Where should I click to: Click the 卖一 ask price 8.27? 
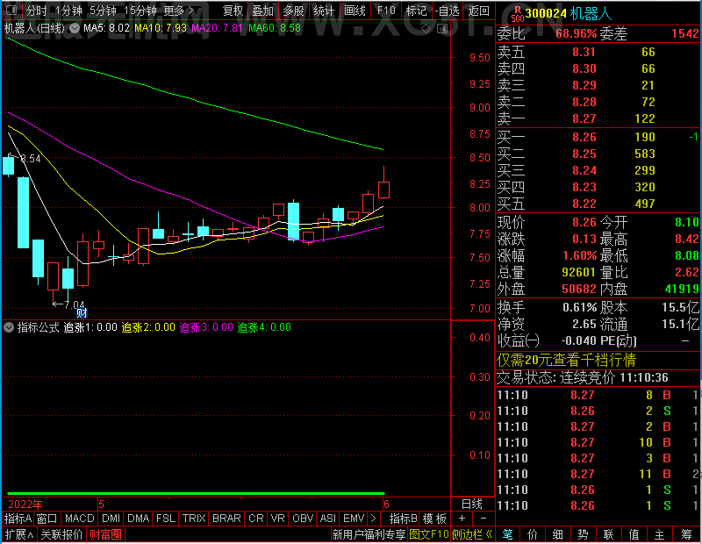click(584, 118)
